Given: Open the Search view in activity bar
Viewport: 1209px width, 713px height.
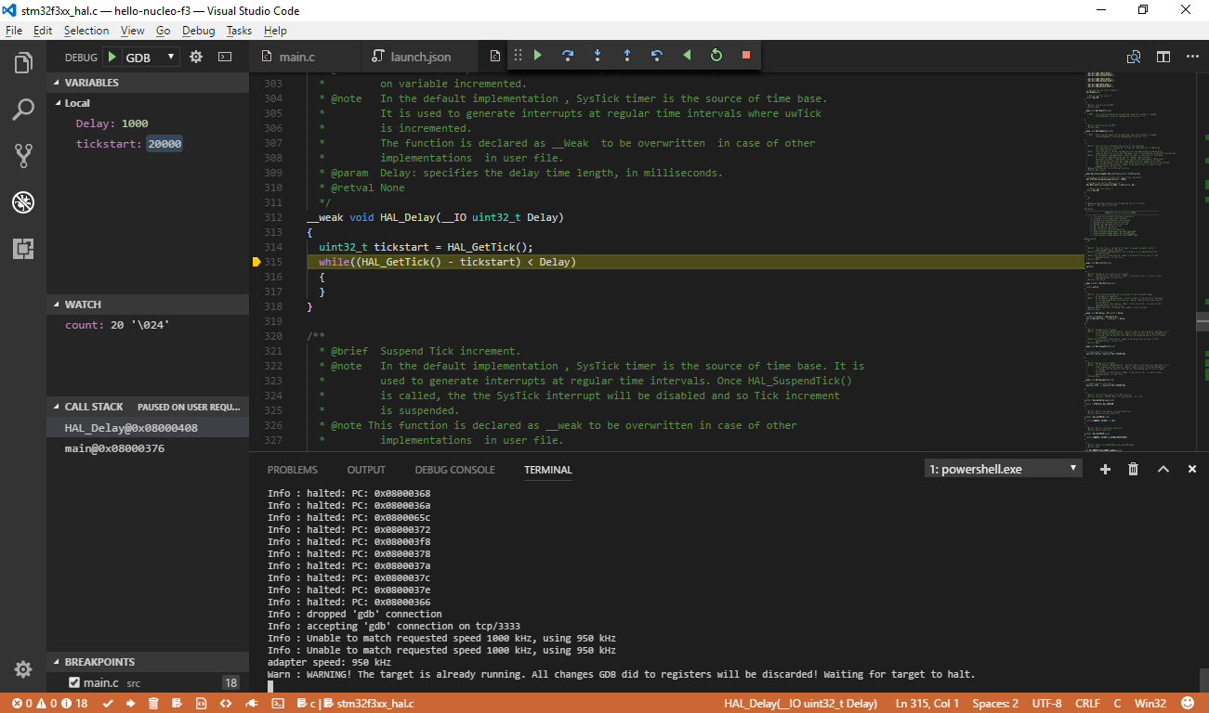Looking at the screenshot, I should (x=23, y=110).
